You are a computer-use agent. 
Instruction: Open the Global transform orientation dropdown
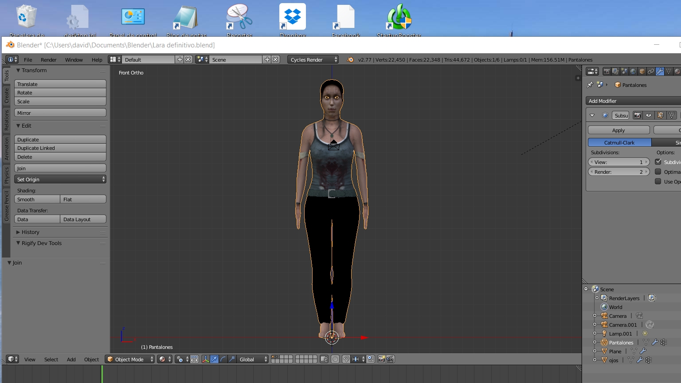click(252, 359)
